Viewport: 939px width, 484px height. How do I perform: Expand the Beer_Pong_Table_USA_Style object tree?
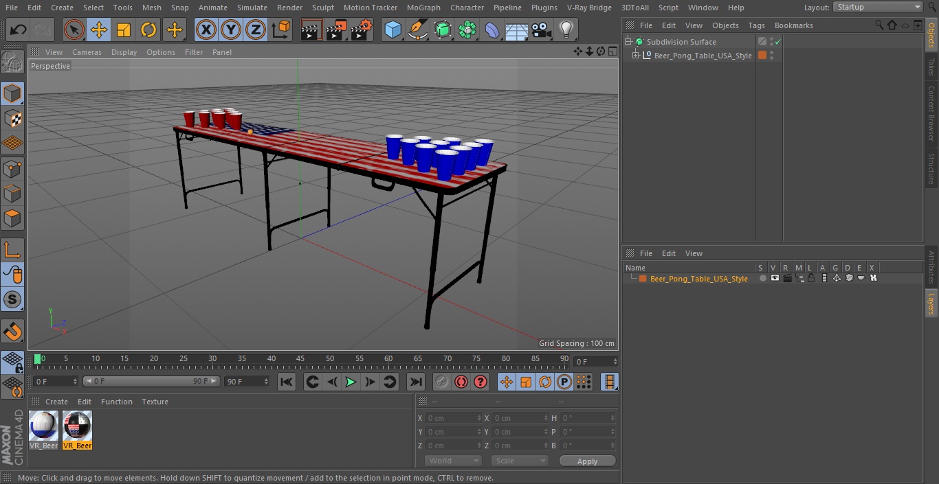click(x=636, y=56)
